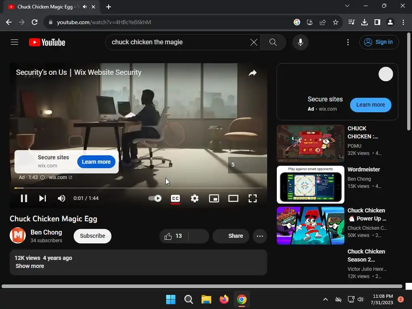
Task: Show hidden system tray icons
Action: 325,299
